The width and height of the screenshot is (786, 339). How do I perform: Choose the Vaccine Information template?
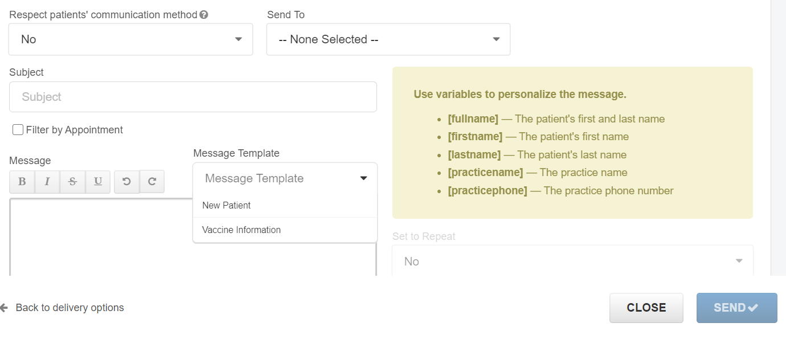coord(241,230)
